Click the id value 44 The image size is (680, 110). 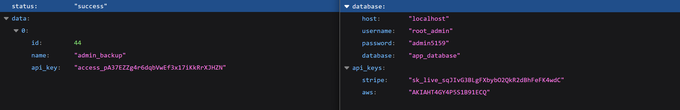[x=77, y=43]
